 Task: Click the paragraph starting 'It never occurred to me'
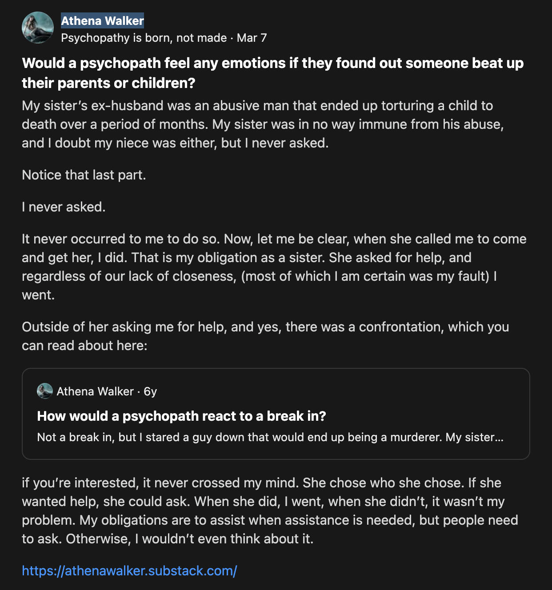[x=274, y=267]
